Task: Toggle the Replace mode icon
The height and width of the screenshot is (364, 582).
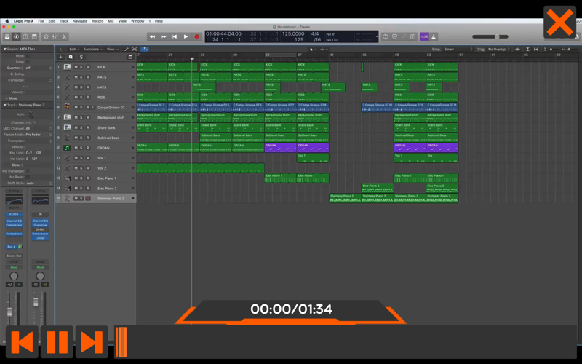Action: tap(394, 36)
